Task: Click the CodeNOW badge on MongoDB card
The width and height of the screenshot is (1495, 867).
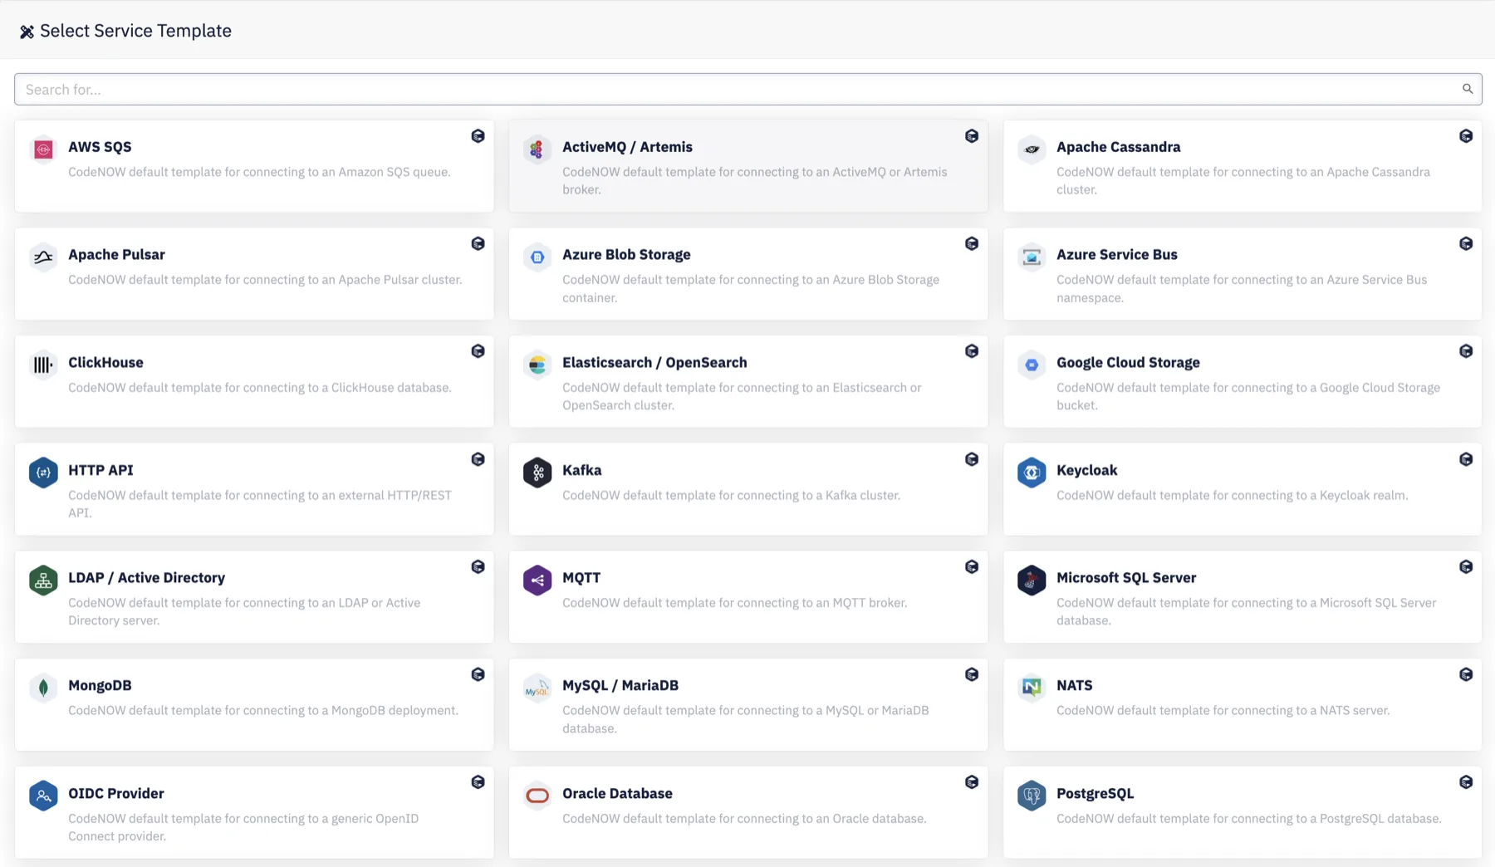Action: tap(478, 674)
